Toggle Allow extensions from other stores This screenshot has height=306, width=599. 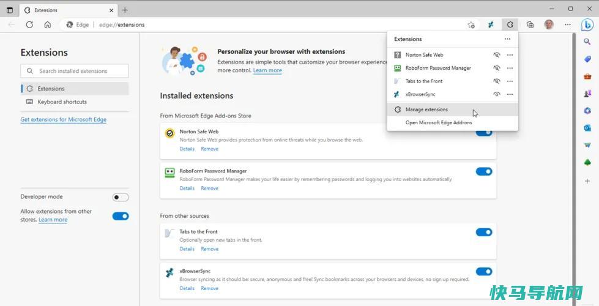[121, 216]
